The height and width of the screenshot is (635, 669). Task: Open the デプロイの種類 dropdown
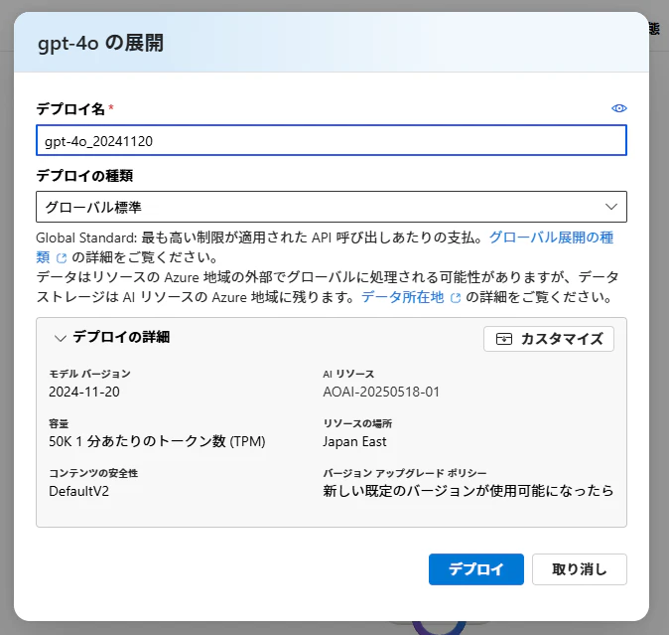[x=332, y=207]
